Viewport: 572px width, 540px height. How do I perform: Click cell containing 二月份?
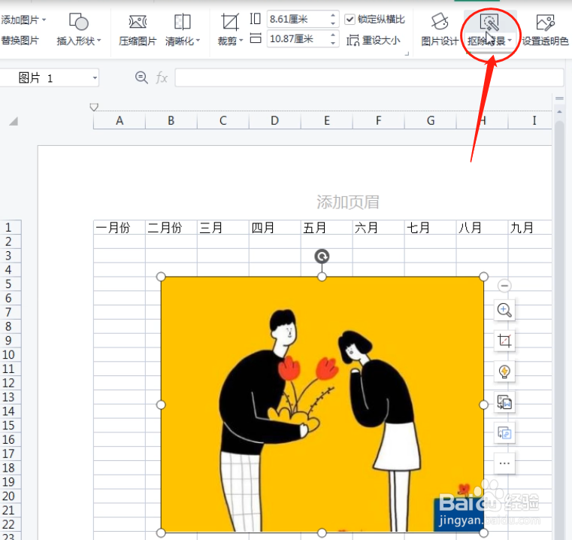click(x=171, y=227)
